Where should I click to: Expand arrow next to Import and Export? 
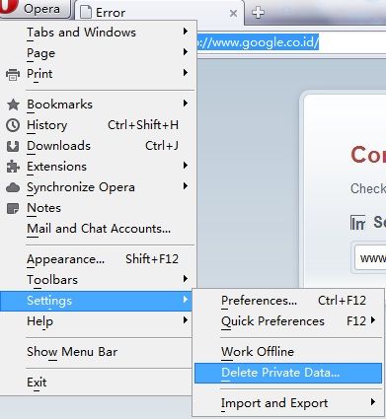click(x=373, y=402)
